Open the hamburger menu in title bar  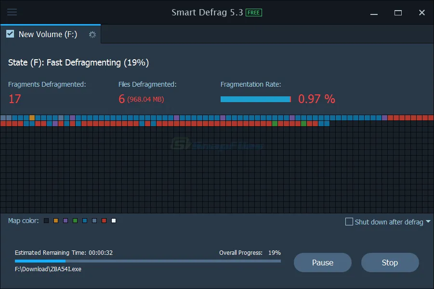12,13
